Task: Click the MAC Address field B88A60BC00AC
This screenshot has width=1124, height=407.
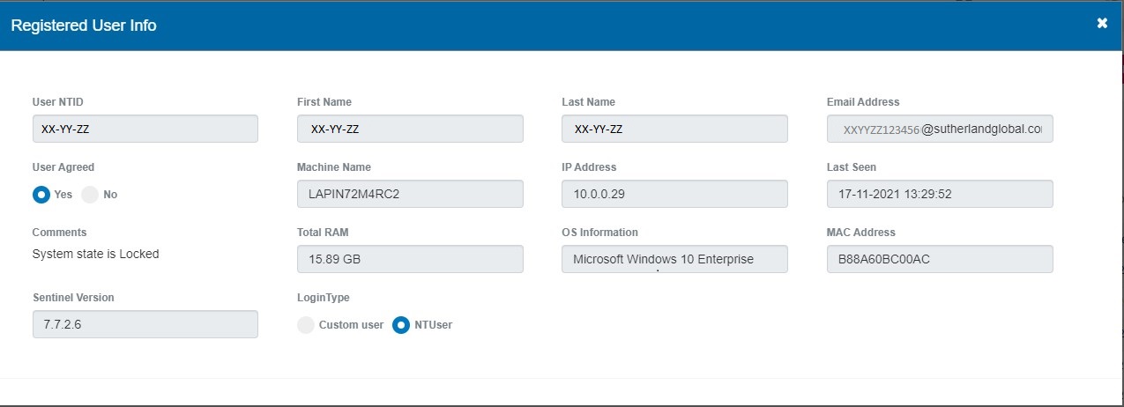Action: point(940,259)
